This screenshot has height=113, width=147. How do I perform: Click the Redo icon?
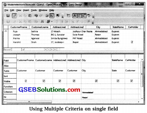tap(41, 16)
